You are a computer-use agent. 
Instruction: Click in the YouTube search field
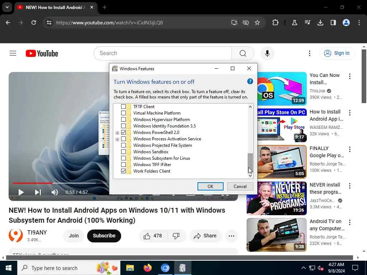point(163,53)
